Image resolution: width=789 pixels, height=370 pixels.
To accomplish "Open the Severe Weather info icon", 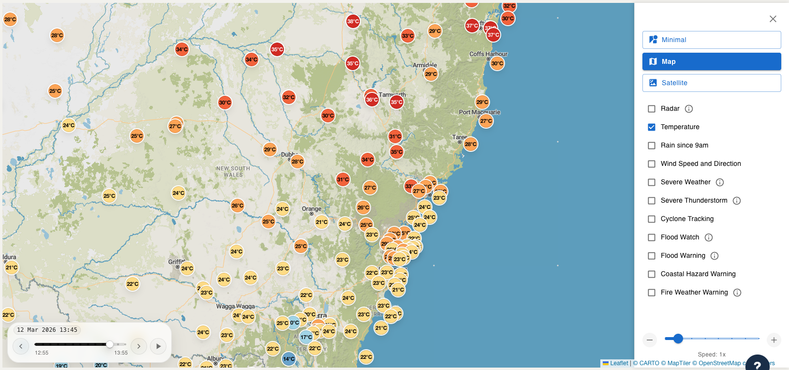I will [719, 182].
